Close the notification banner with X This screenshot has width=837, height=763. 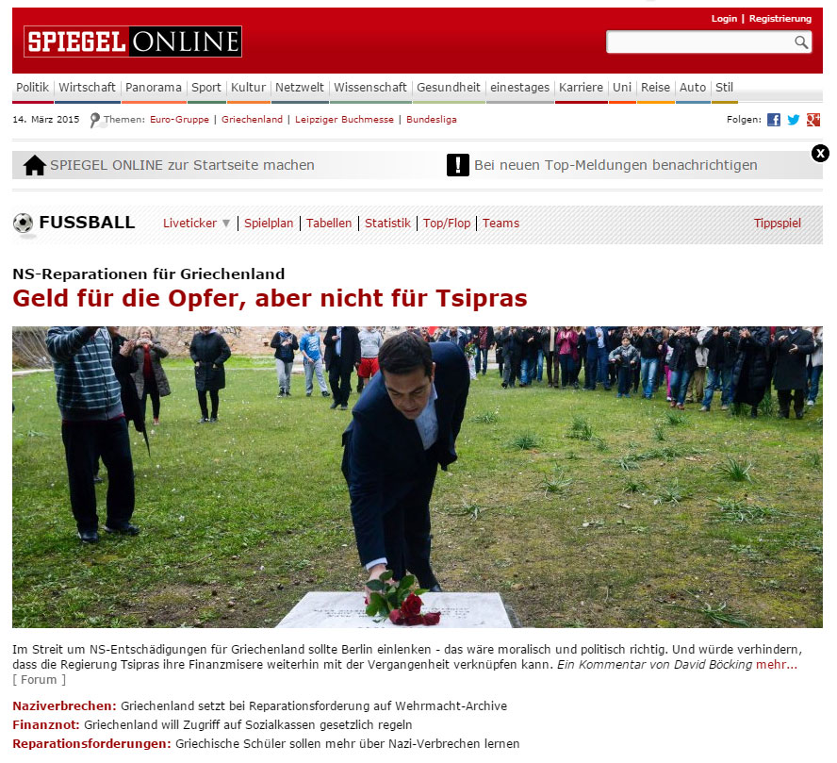pyautogui.click(x=820, y=154)
